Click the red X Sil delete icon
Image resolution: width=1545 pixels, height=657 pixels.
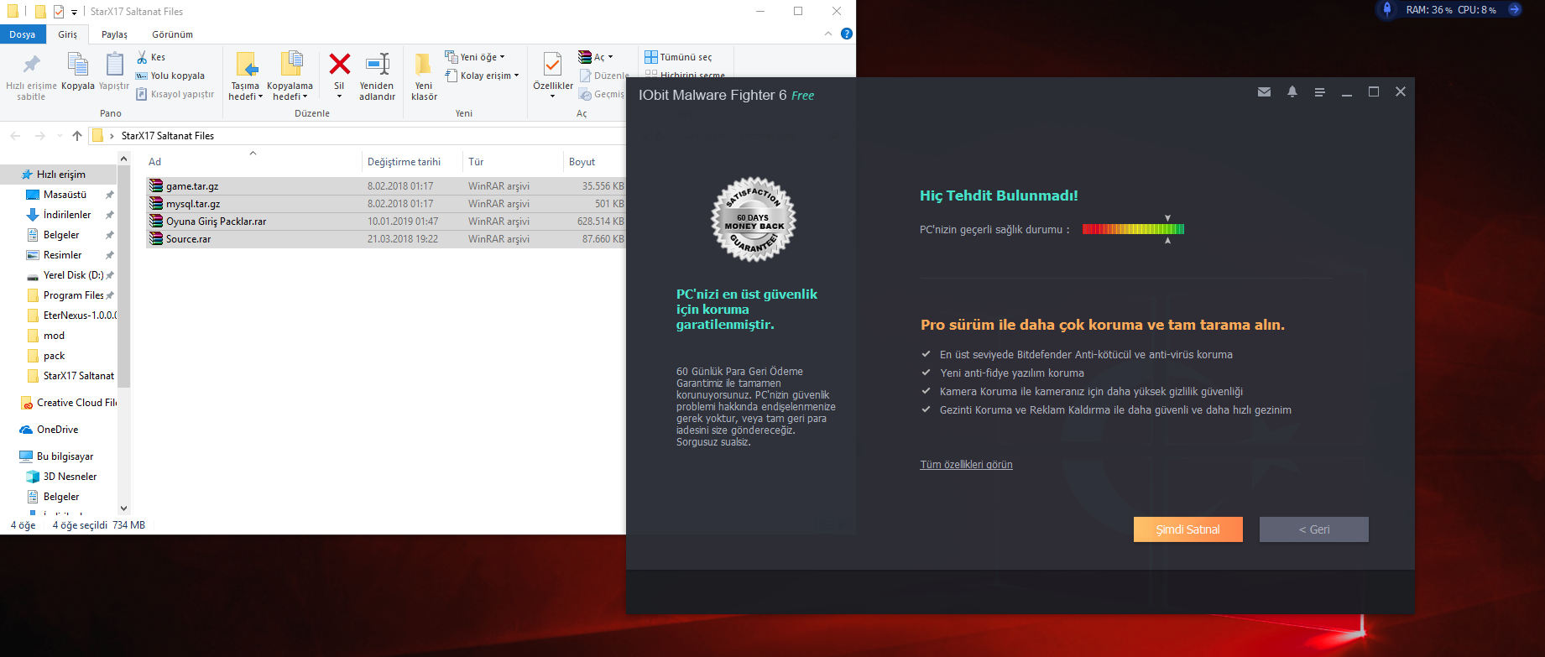click(x=339, y=64)
